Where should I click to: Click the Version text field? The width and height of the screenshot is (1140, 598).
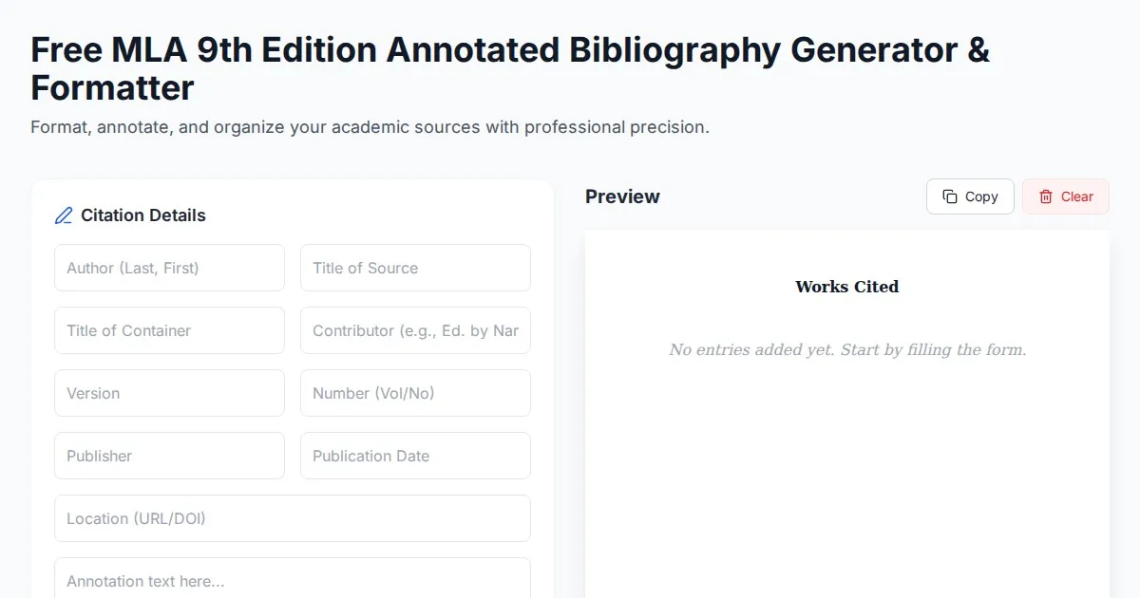[x=169, y=393]
